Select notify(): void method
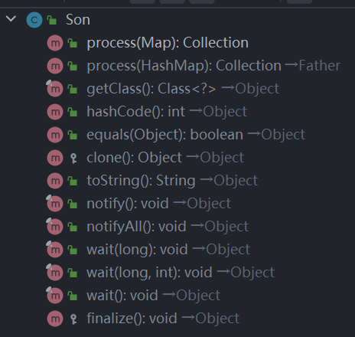Screen dimensions: 355x337 tap(158, 204)
